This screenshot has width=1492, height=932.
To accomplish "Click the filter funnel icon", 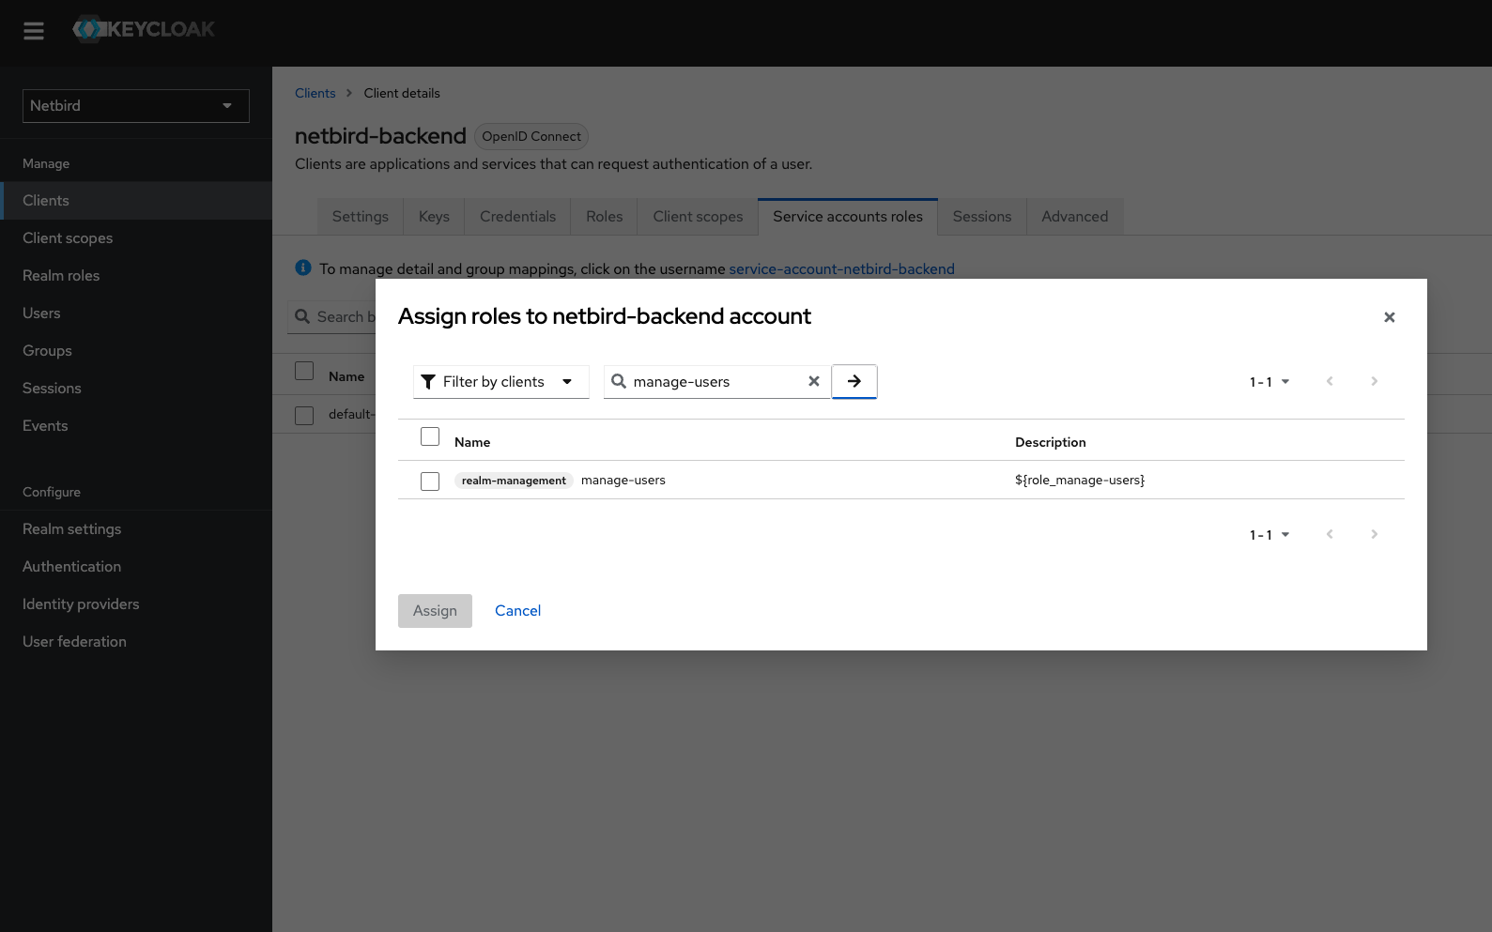I will coord(428,382).
